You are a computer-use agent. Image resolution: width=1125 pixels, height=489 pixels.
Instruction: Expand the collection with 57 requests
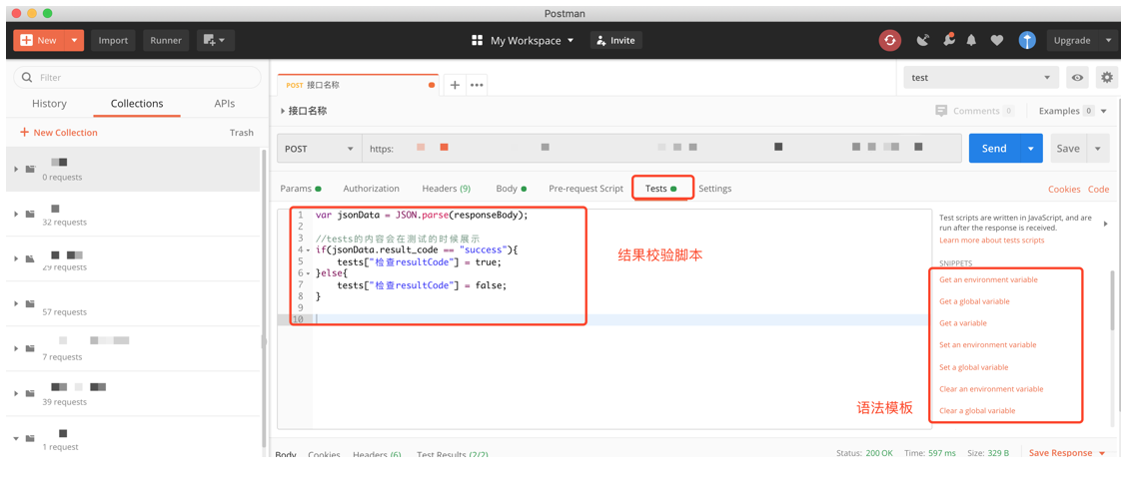15,303
